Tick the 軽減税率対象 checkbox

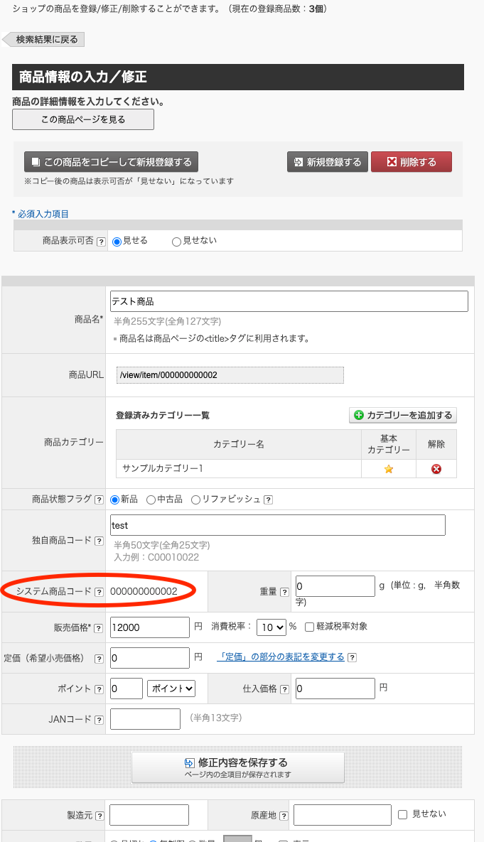309,627
